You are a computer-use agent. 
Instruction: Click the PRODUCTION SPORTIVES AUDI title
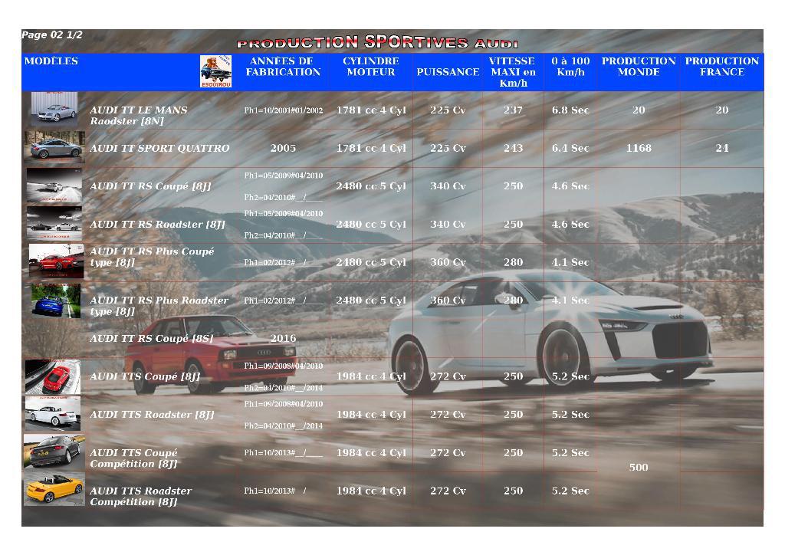[379, 44]
